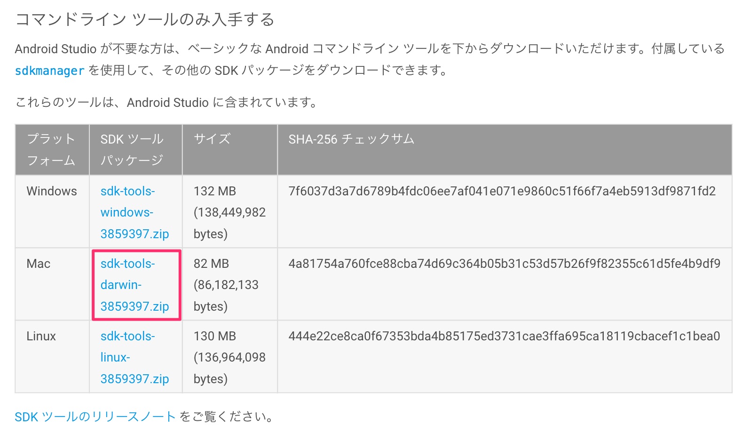Select the Linux platform cell
The image size is (742, 434).
click(x=40, y=336)
